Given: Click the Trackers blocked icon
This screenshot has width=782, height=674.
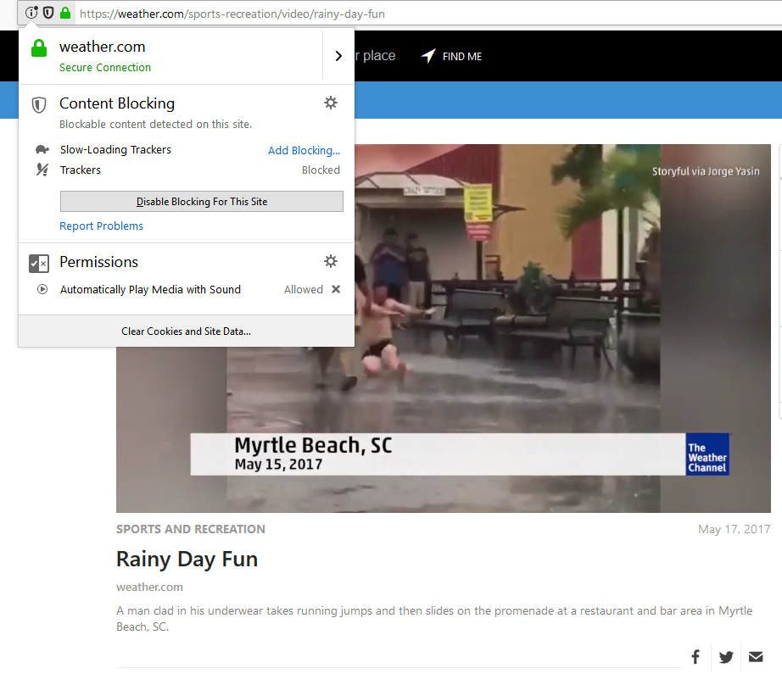Looking at the screenshot, I should click(42, 170).
